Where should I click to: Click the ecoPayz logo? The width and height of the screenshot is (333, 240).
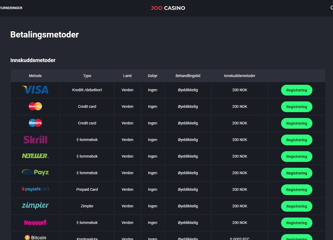pyautogui.click(x=35, y=173)
